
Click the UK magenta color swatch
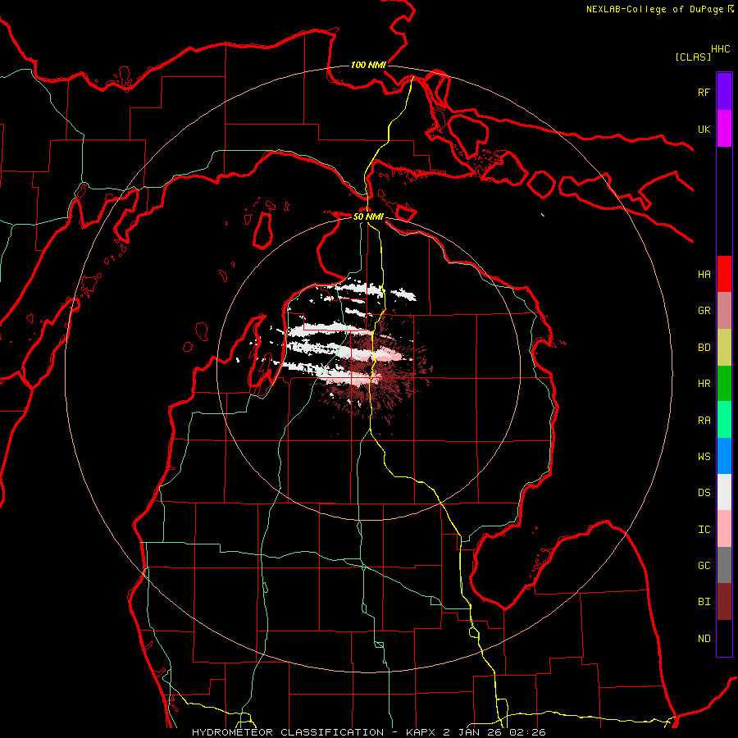pos(724,129)
